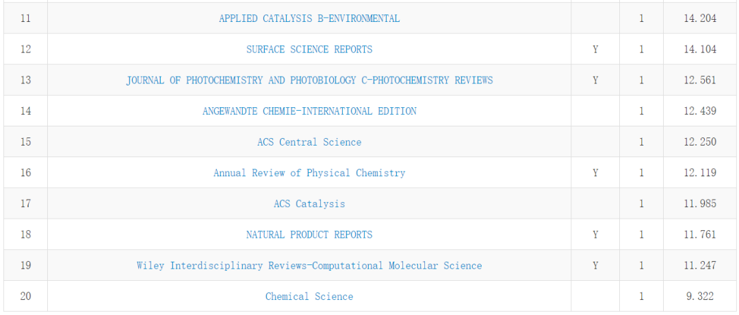Viewport: 739px width, 315px height.
Task: Click row number 11 cell
Action: click(x=25, y=18)
